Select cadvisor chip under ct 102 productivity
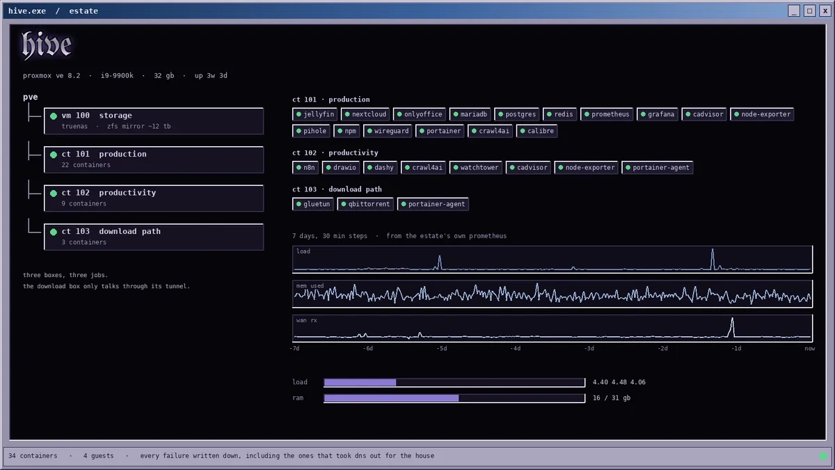The width and height of the screenshot is (835, 470). [x=528, y=168]
